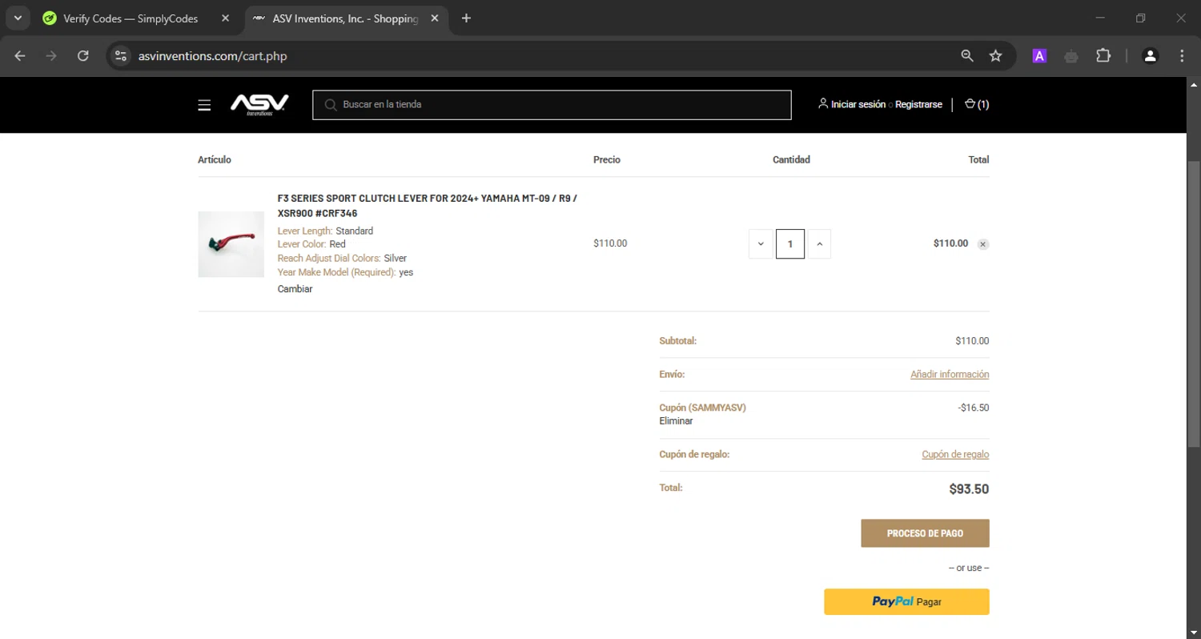Click the red clutch lever thumbnail

[231, 244]
